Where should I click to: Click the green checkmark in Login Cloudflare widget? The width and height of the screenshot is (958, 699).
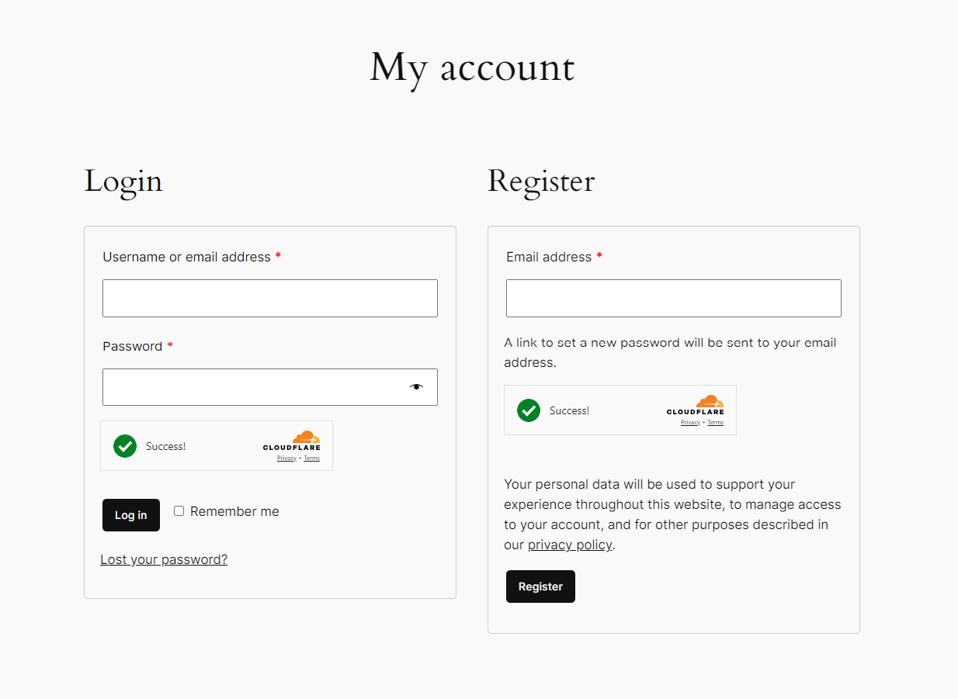coord(125,446)
